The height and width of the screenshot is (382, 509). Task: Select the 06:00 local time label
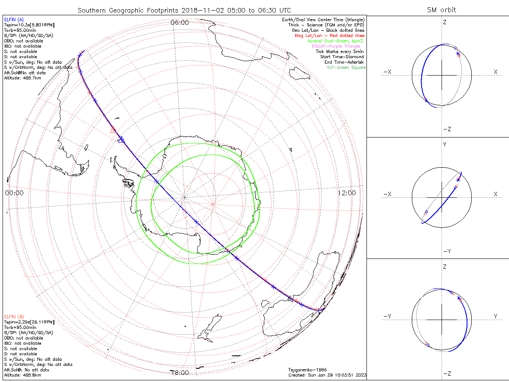coord(180,22)
